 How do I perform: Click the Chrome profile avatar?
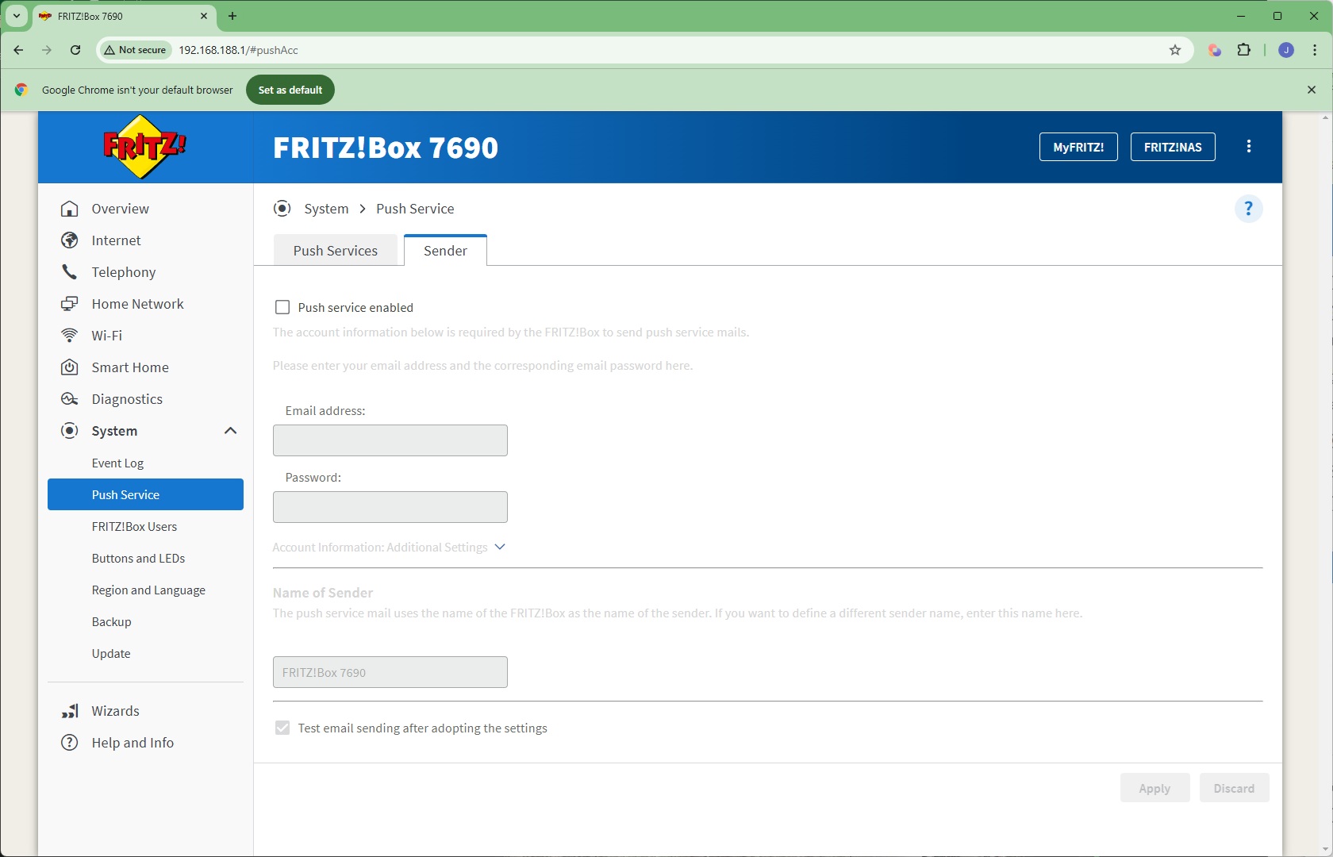click(x=1286, y=50)
